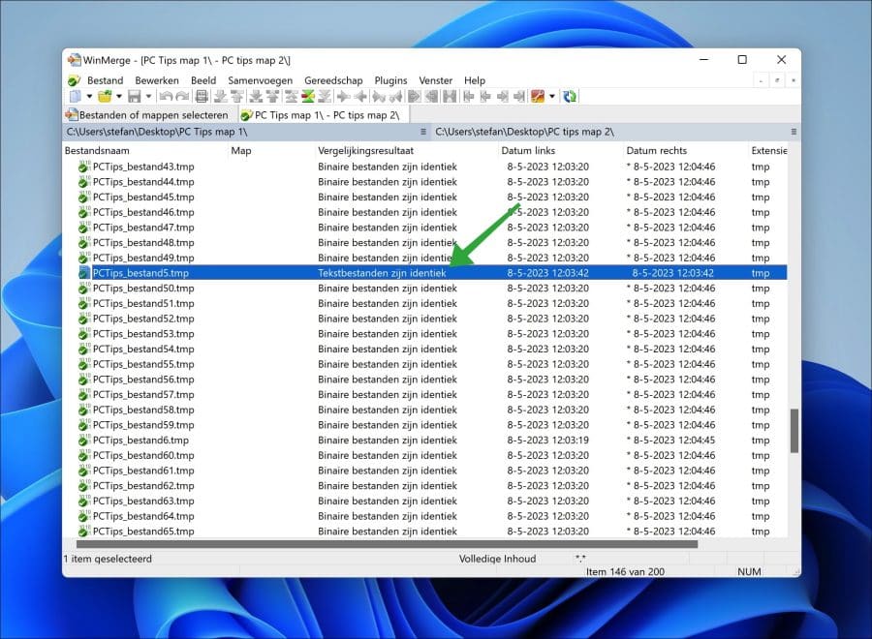This screenshot has width=872, height=639.
Task: Click the All Right toolbar icon
Action: click(415, 97)
